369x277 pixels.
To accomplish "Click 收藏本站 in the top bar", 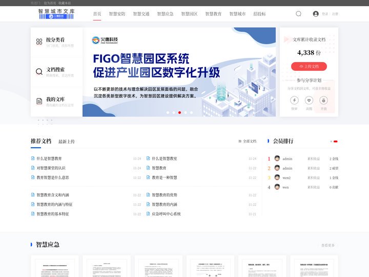I will 65,3.
